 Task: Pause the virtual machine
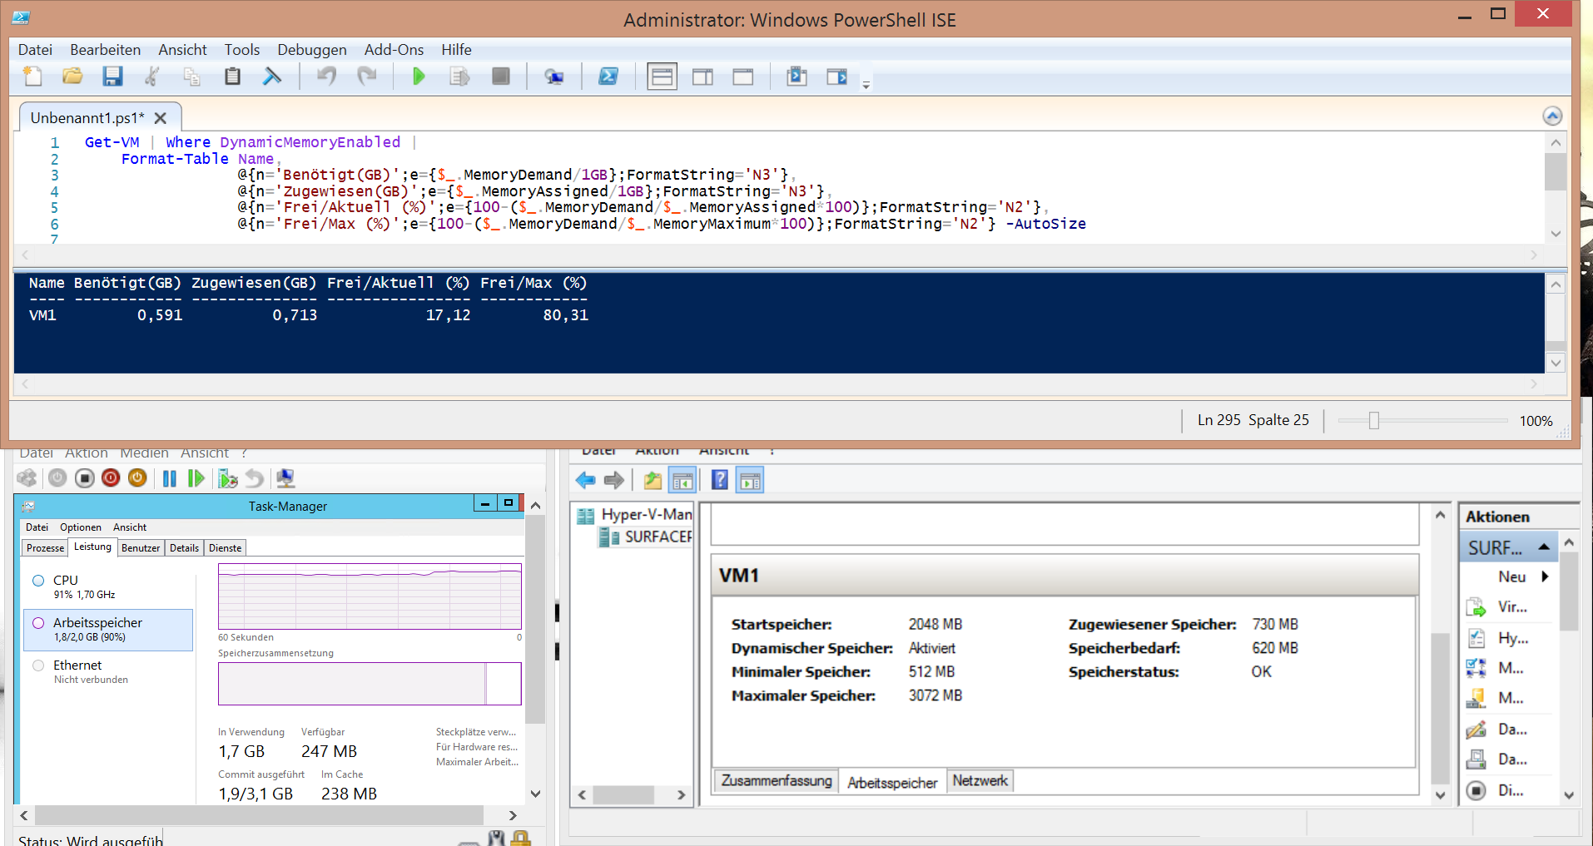coord(170,478)
